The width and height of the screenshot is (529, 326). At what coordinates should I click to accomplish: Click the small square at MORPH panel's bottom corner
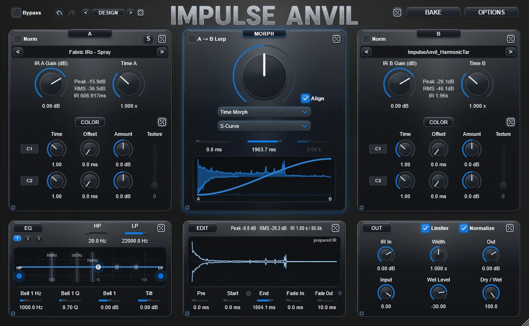[187, 207]
